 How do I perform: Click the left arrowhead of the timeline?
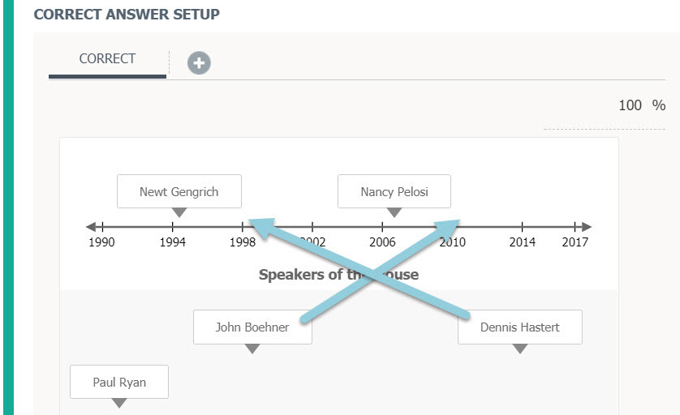coord(91,227)
